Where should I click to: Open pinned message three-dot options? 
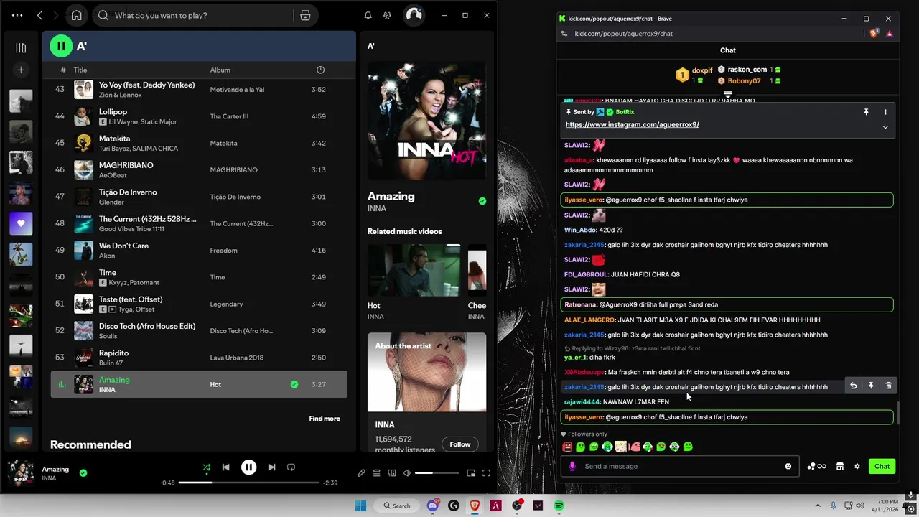[x=885, y=112]
